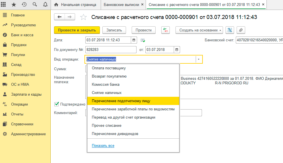Choose Перечисление подотчетному лицу from list
Viewport: 283px width, 163px height.
coord(121,101)
